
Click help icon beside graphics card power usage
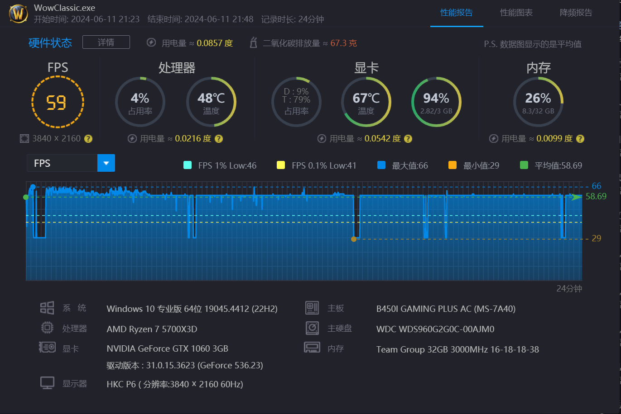point(408,139)
